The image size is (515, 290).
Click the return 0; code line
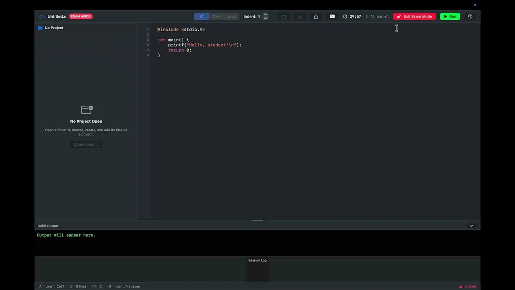click(180, 50)
